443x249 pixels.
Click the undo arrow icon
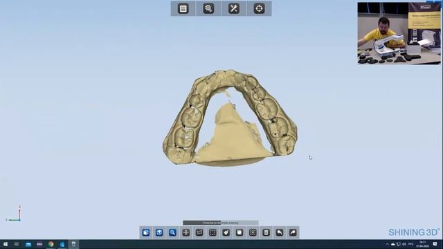coord(280,232)
